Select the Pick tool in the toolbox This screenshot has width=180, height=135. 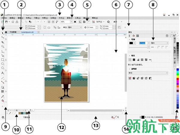(x=2, y=33)
